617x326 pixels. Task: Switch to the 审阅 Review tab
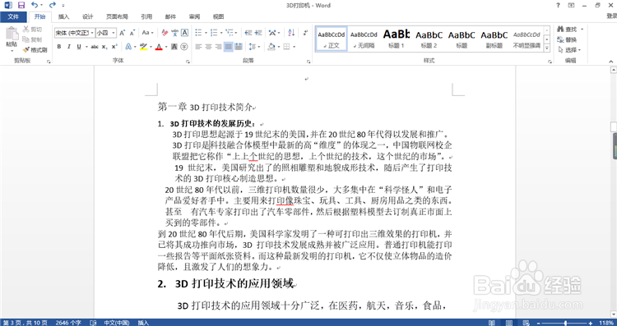click(x=194, y=16)
